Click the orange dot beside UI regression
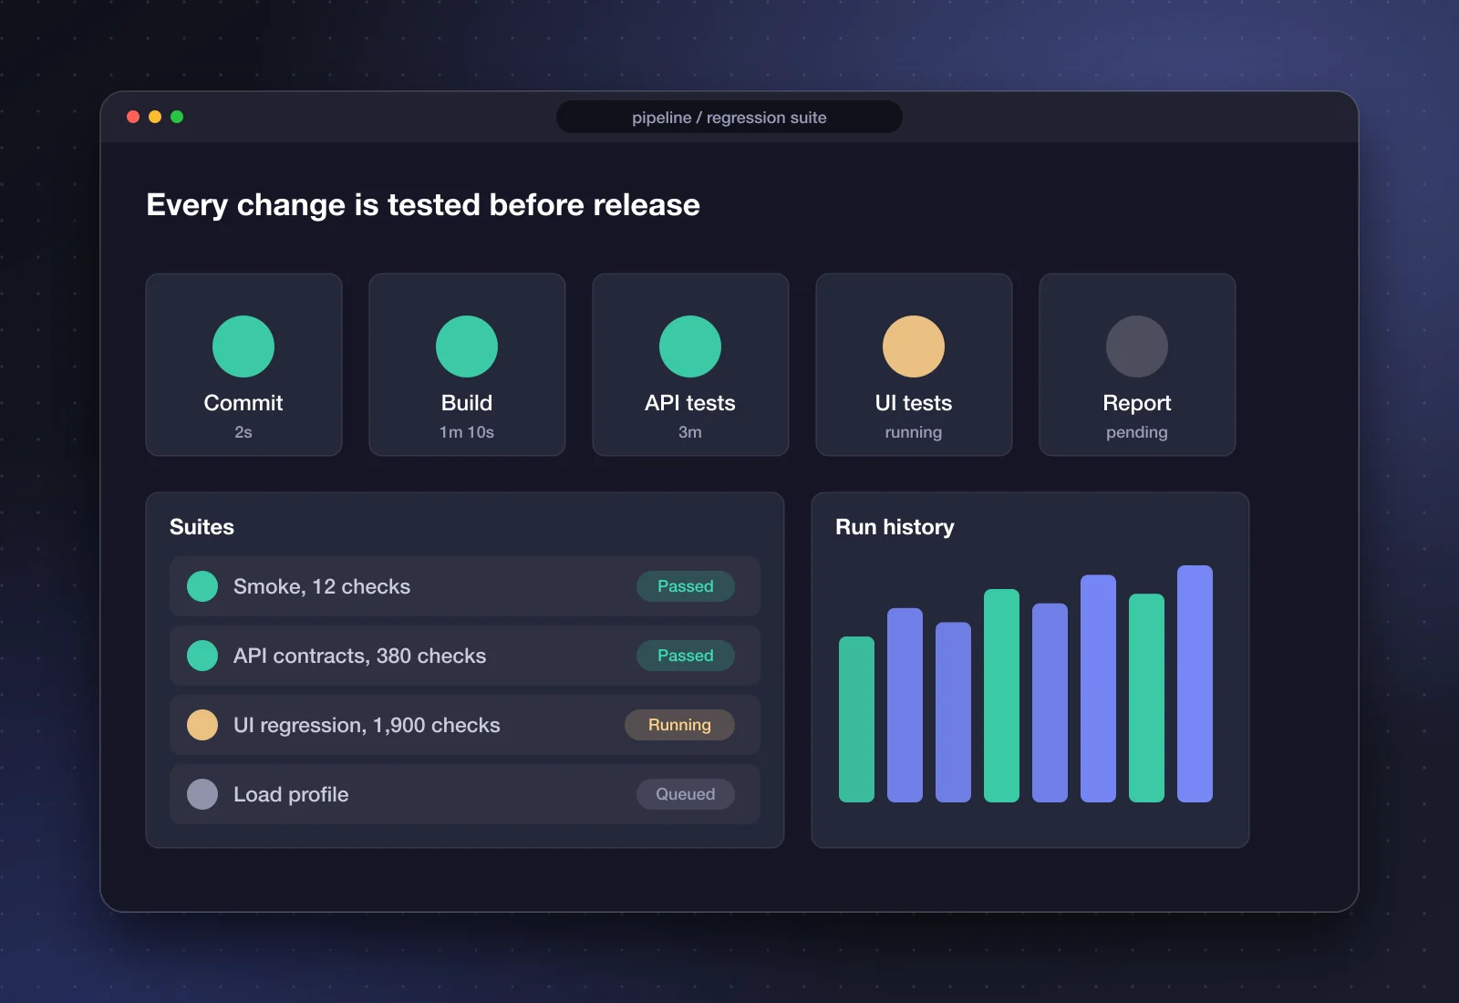 [202, 725]
